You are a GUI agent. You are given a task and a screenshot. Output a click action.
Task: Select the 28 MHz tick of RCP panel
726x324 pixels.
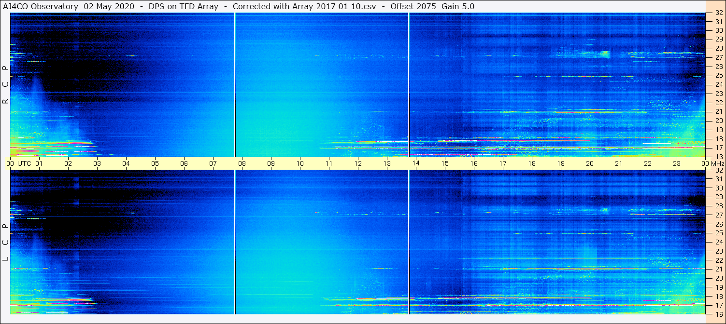(718, 48)
